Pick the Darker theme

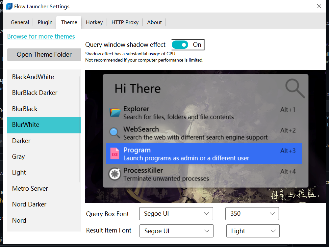(44, 141)
